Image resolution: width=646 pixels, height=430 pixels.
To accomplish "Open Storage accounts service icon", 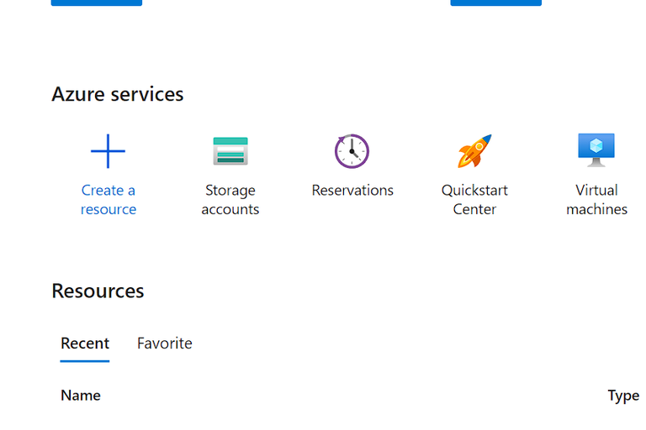I will point(230,151).
